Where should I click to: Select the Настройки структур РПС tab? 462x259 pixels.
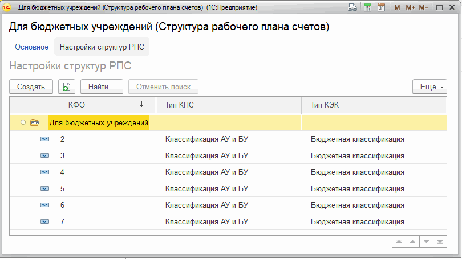(102, 47)
